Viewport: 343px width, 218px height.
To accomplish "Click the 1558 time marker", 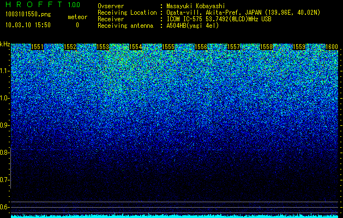I will tap(267, 47).
